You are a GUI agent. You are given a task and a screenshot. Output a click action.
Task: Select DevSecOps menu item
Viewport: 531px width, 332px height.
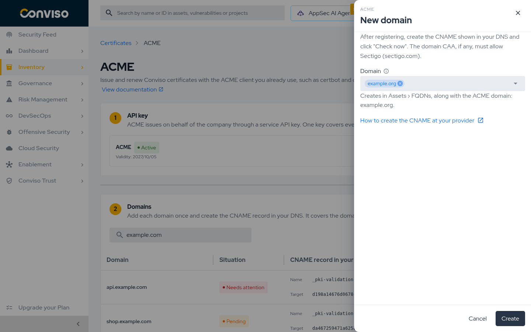click(x=44, y=116)
